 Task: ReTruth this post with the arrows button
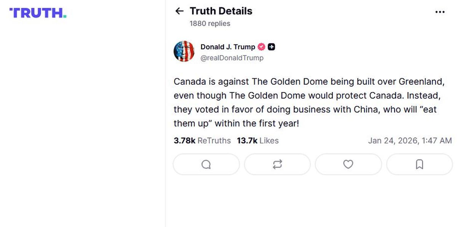(277, 164)
